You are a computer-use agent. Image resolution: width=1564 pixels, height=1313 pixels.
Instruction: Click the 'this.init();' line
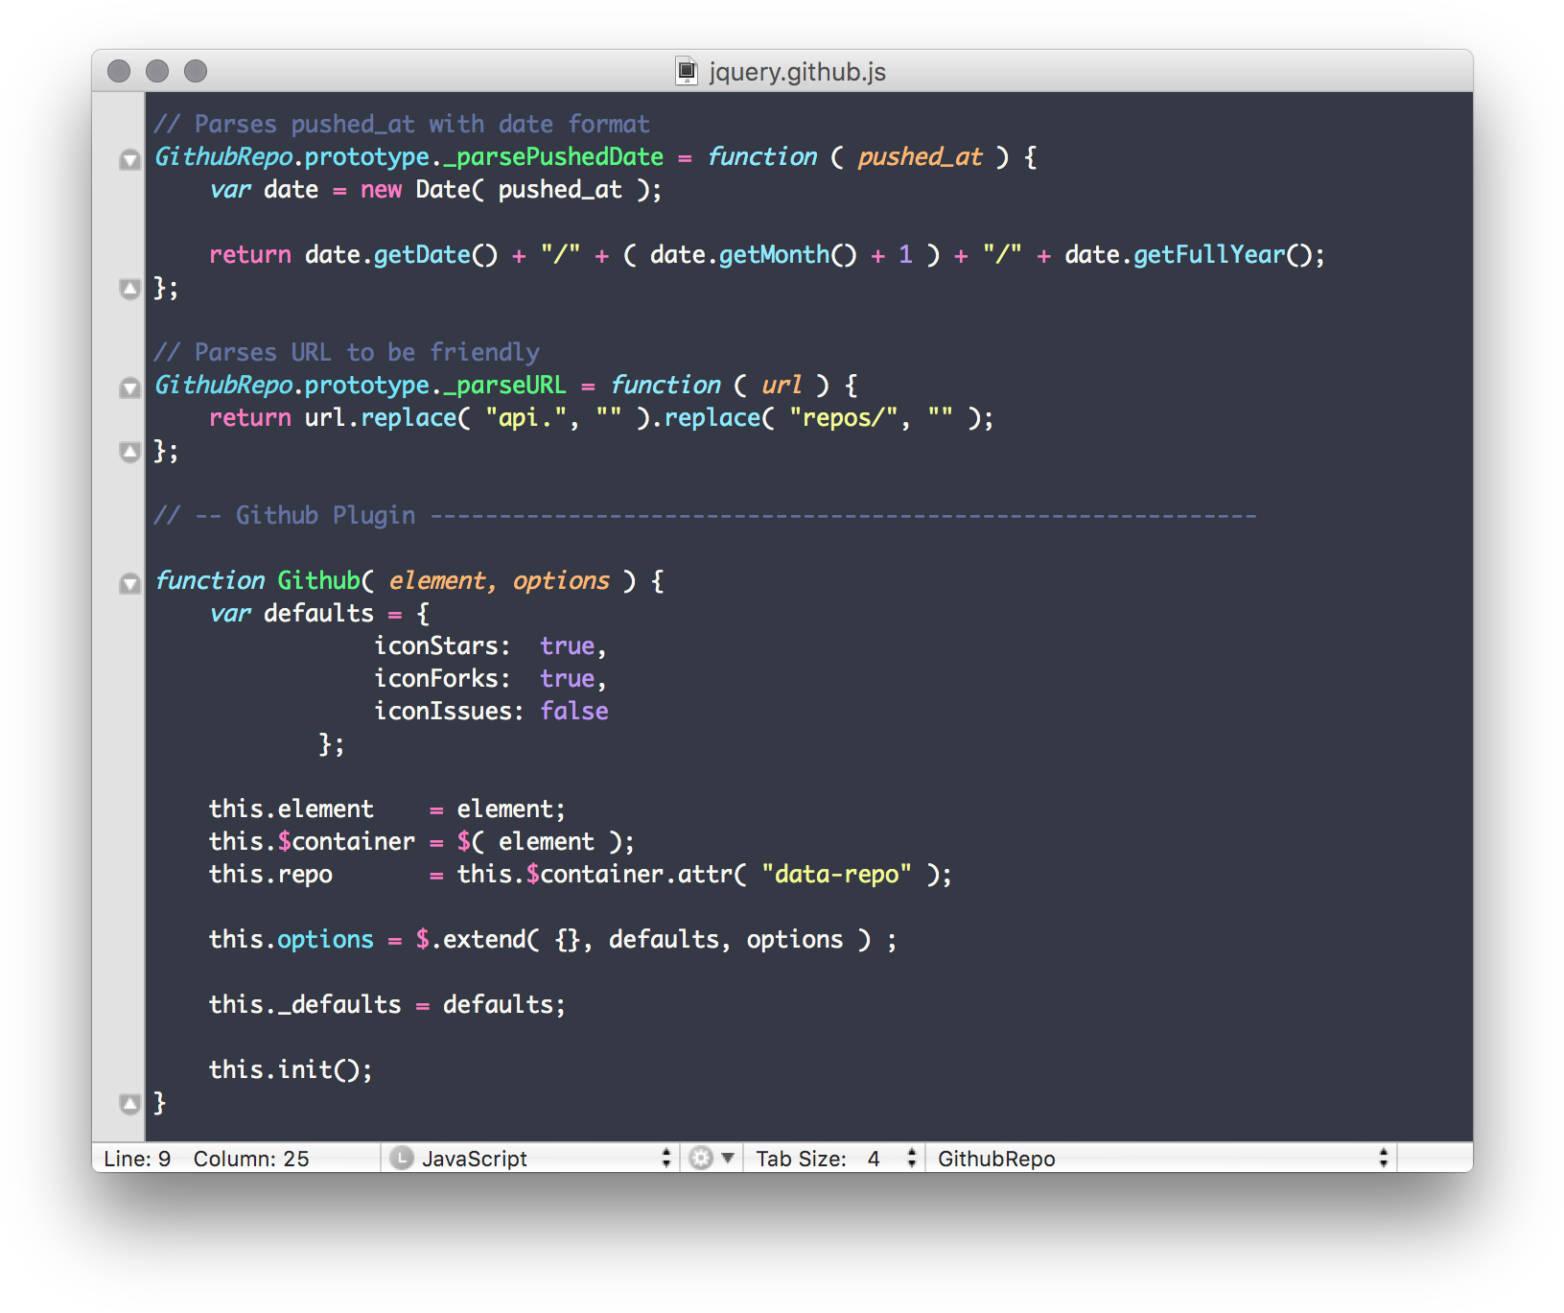(291, 1069)
